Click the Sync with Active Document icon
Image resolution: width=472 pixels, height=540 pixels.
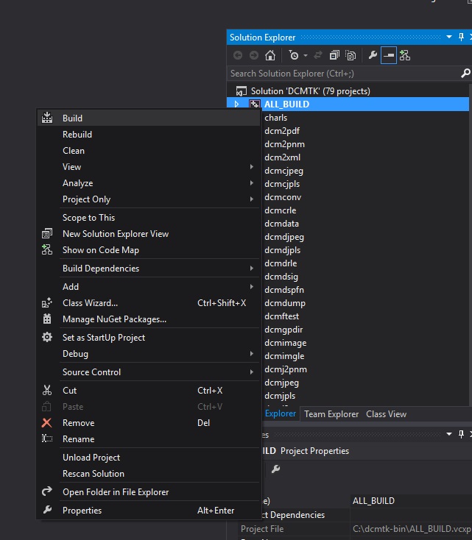(x=318, y=55)
